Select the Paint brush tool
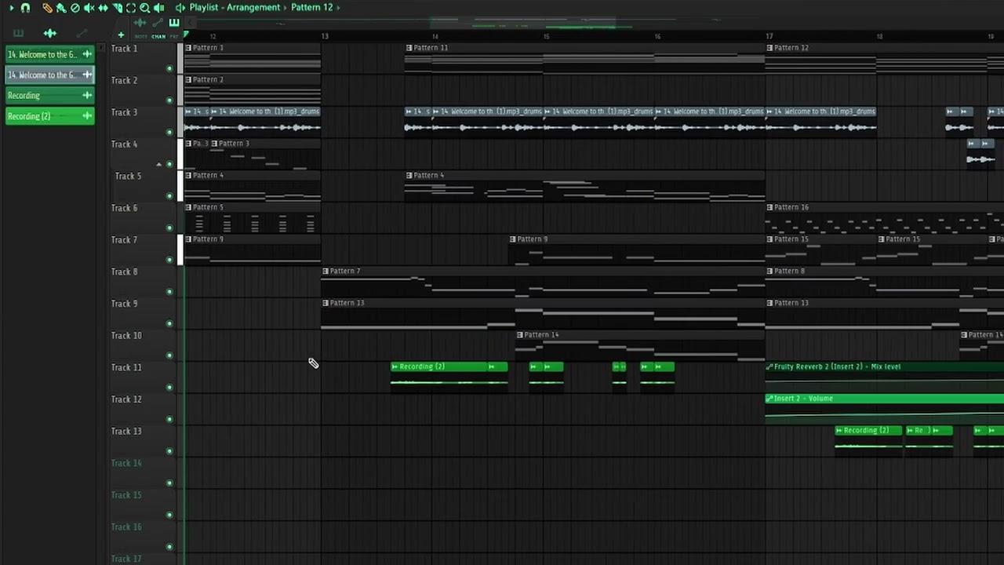Viewport: 1004px width, 565px height. (x=61, y=8)
